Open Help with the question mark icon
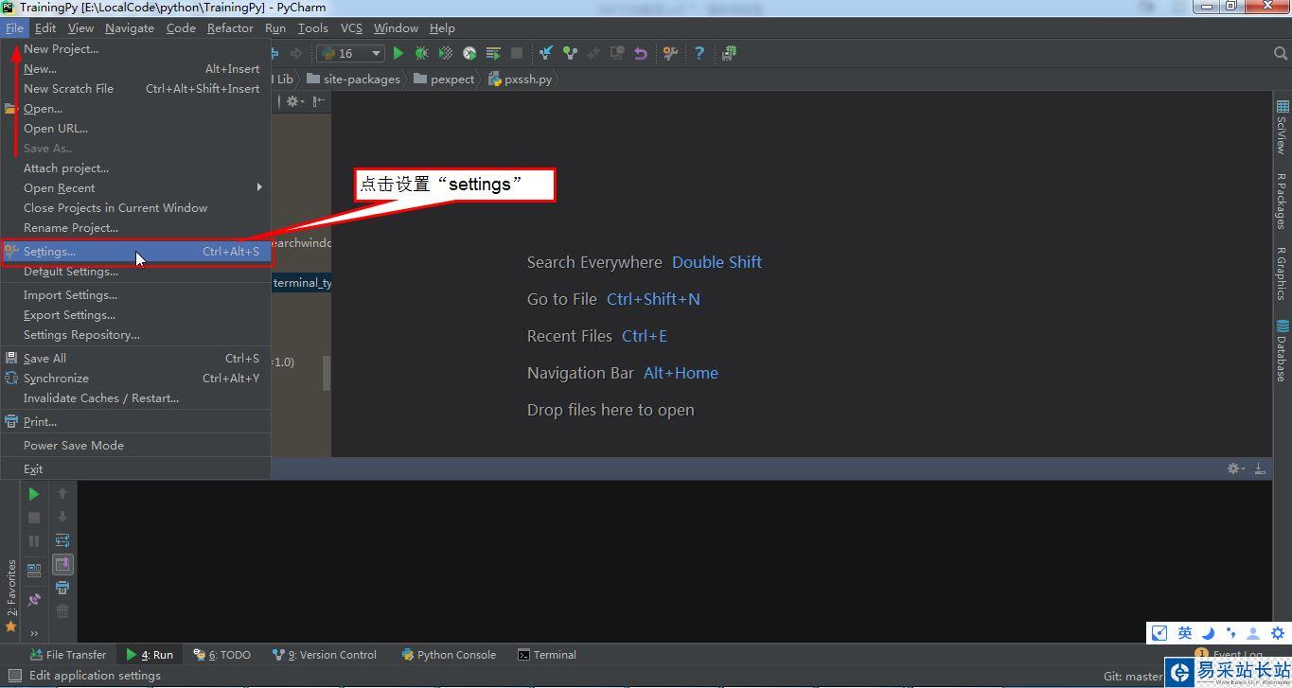The width and height of the screenshot is (1292, 688). [x=699, y=53]
